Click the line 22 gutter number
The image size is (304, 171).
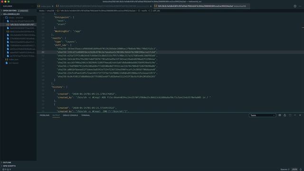(43, 52)
